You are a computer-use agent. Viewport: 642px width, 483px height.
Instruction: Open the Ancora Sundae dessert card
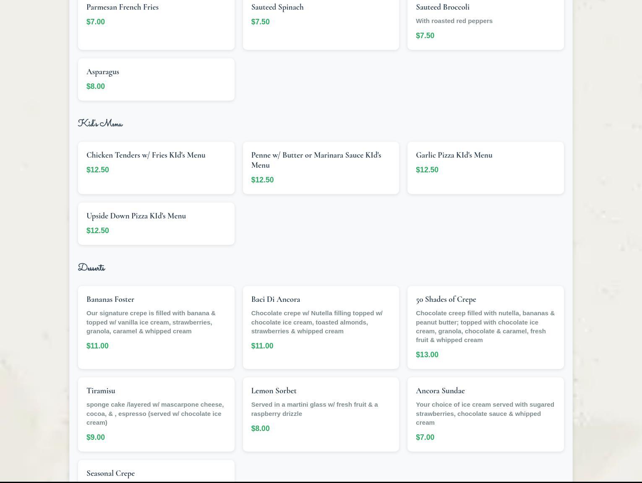point(485,414)
